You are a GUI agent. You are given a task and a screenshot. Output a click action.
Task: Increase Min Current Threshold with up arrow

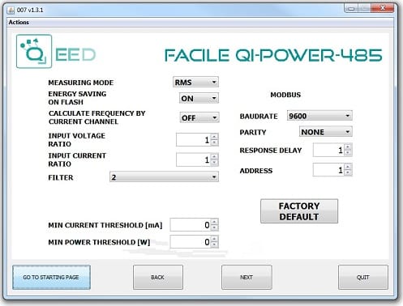coord(214,222)
